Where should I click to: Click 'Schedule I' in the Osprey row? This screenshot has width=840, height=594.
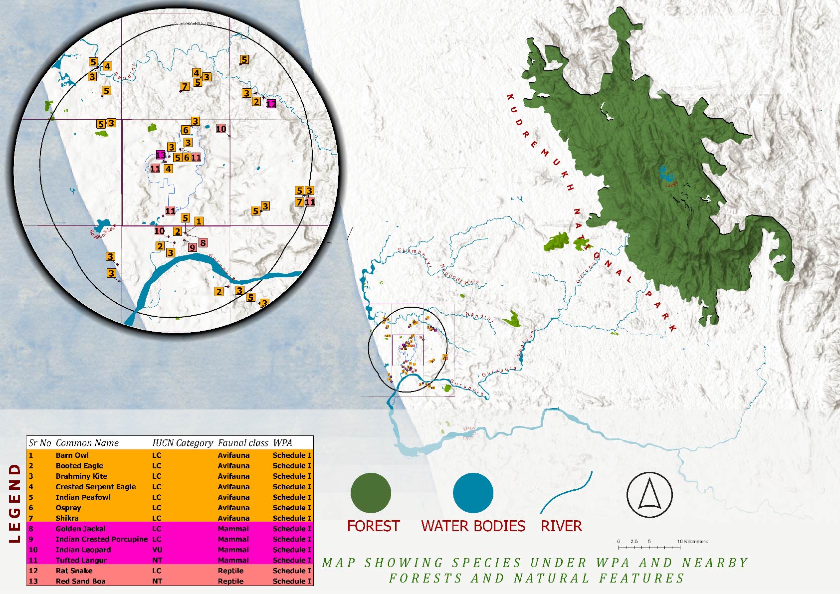coord(292,508)
